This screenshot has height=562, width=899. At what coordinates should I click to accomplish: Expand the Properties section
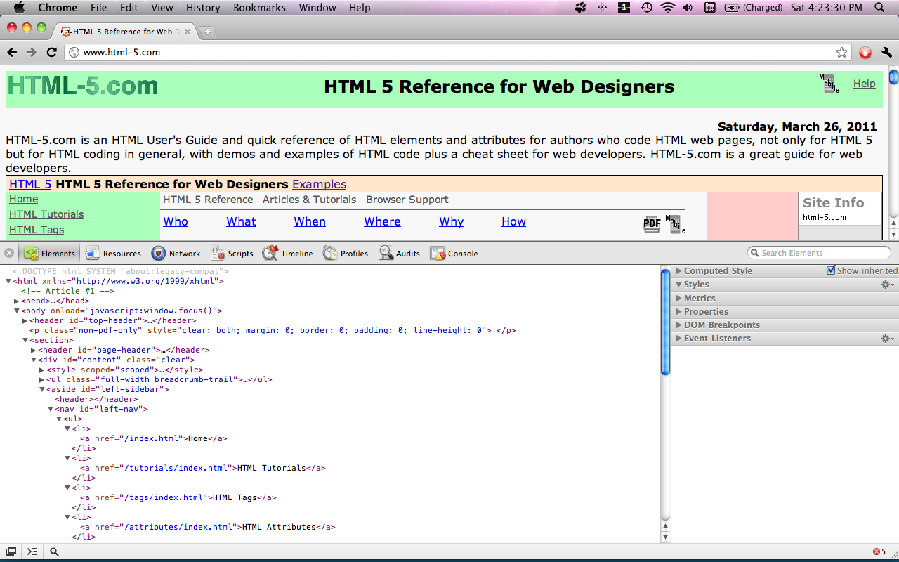[680, 311]
